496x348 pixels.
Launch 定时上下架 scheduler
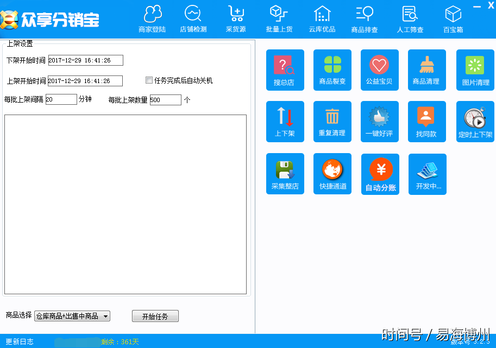tap(474, 122)
